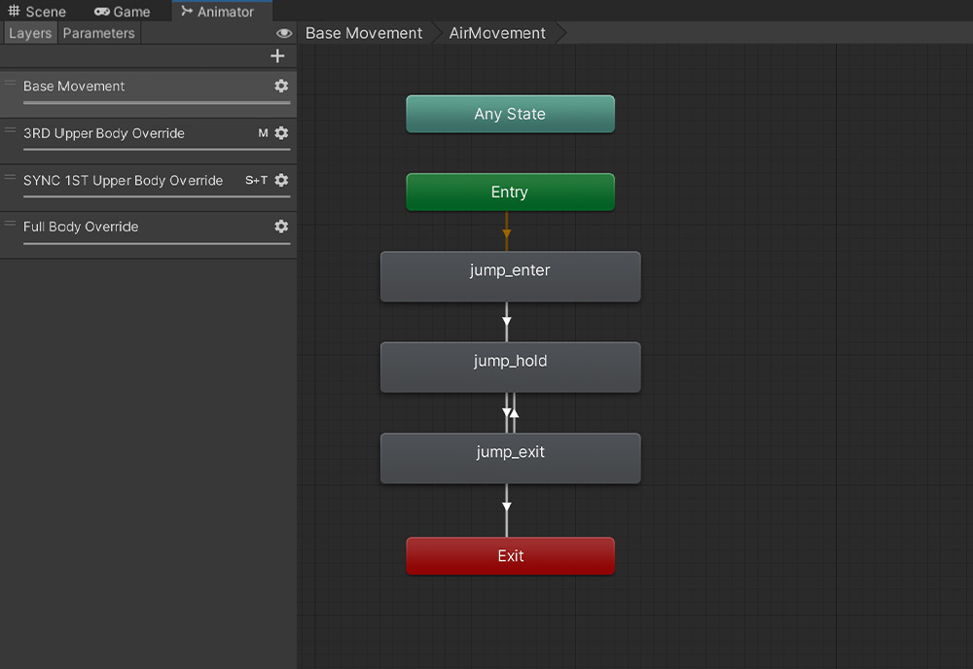Open the Base Movement layer settings gear
973x669 pixels.
pyautogui.click(x=281, y=86)
